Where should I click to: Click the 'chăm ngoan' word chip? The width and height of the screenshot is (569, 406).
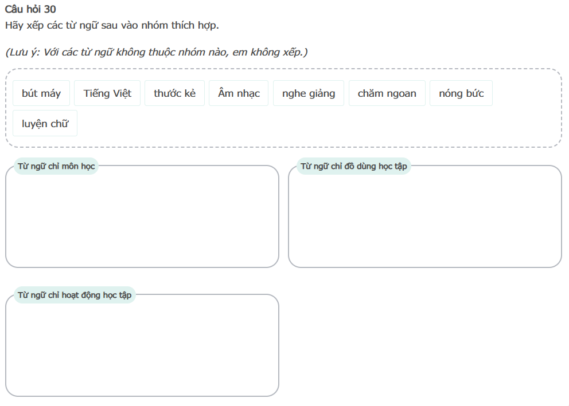pyautogui.click(x=387, y=93)
